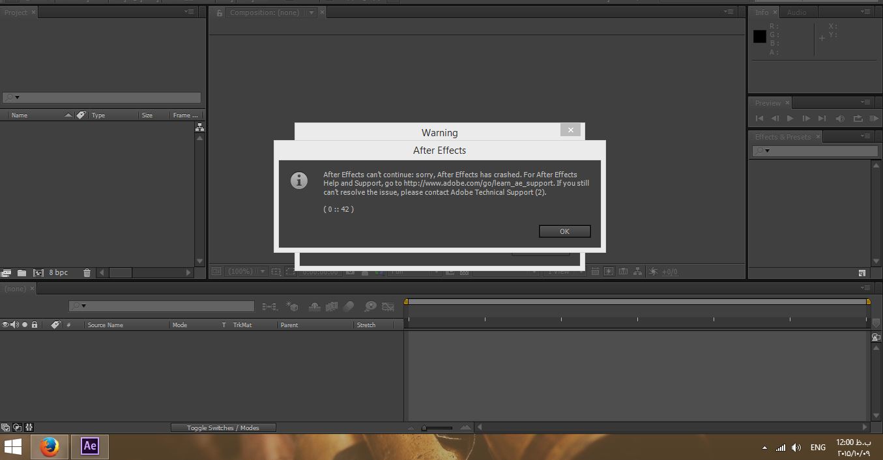This screenshot has width=883, height=460.
Task: Click the Source Name column header
Action: [105, 325]
